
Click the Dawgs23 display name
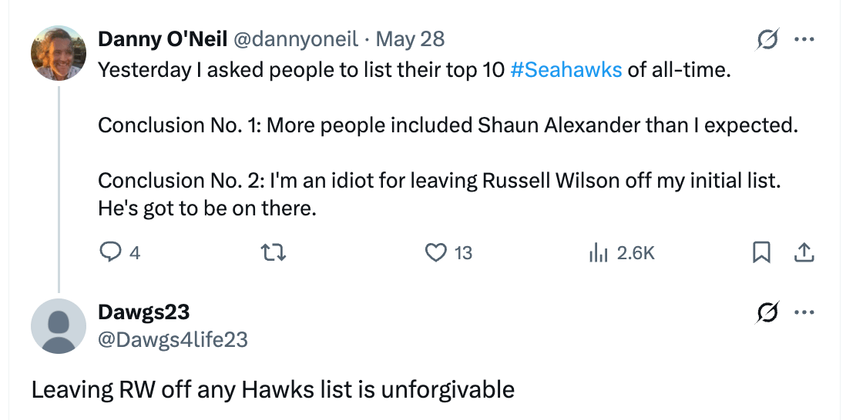[x=143, y=312]
